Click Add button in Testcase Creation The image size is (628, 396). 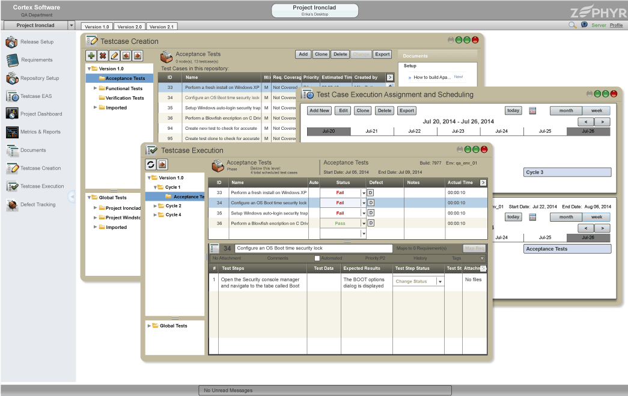(x=303, y=55)
